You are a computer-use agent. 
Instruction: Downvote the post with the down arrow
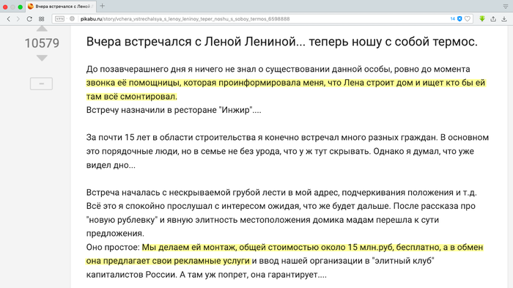(x=42, y=58)
